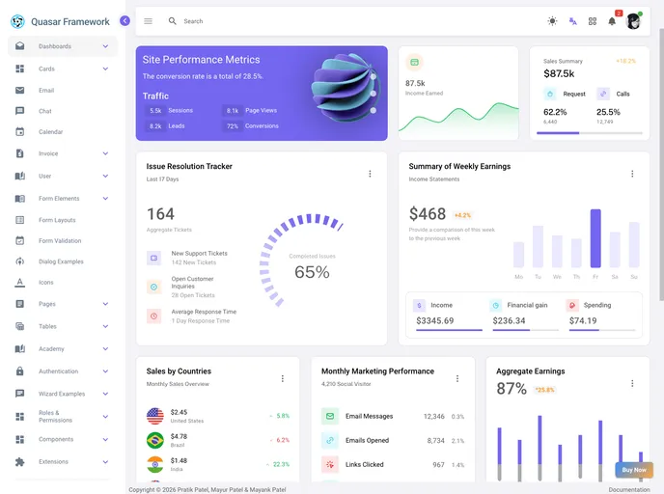
Task: Toggle the light/dark theme sun icon
Action: [x=552, y=21]
